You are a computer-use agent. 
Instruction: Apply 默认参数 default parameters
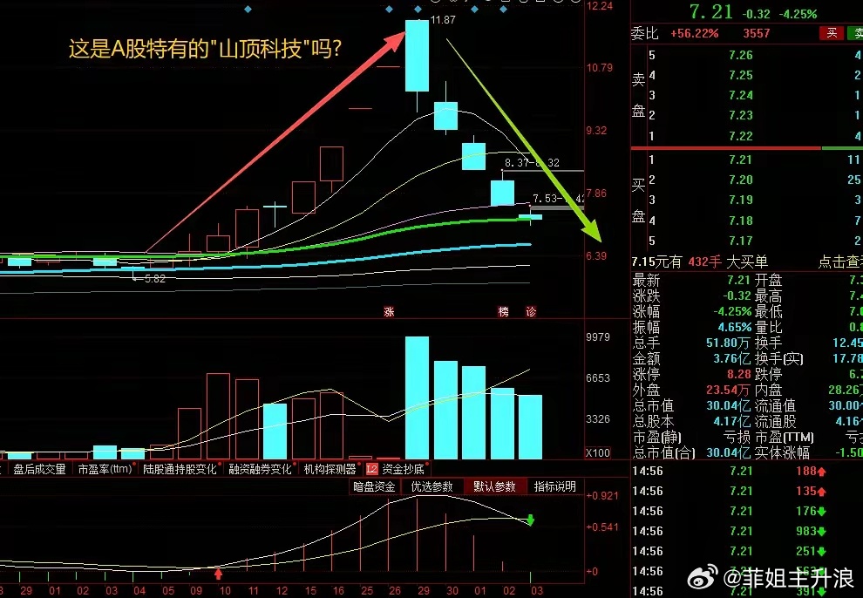[x=494, y=487]
